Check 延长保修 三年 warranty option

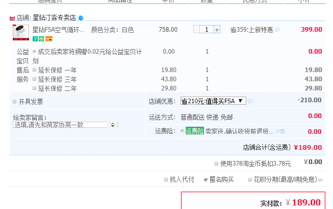click(34, 79)
